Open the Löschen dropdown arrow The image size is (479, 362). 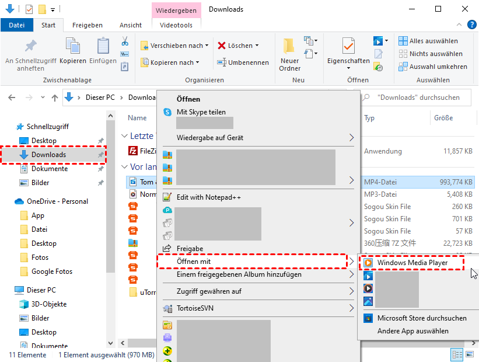point(257,46)
